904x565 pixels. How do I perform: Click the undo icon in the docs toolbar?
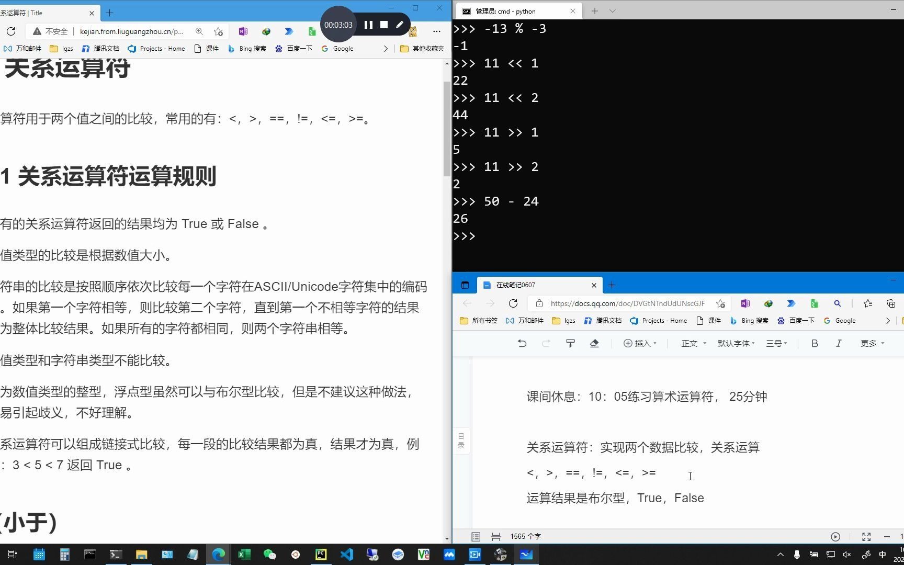522,343
